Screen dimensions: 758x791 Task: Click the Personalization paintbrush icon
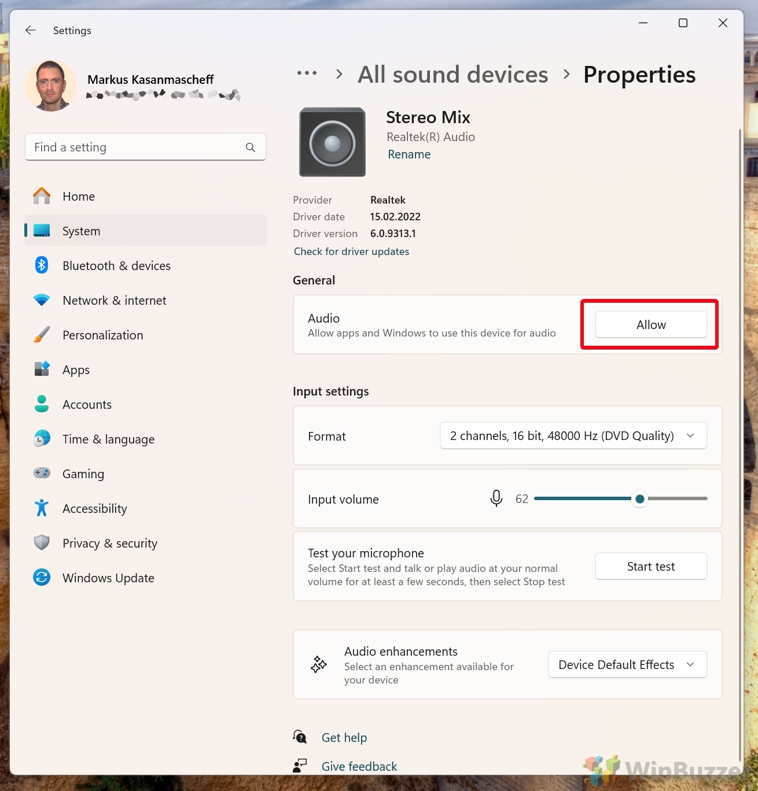click(42, 335)
